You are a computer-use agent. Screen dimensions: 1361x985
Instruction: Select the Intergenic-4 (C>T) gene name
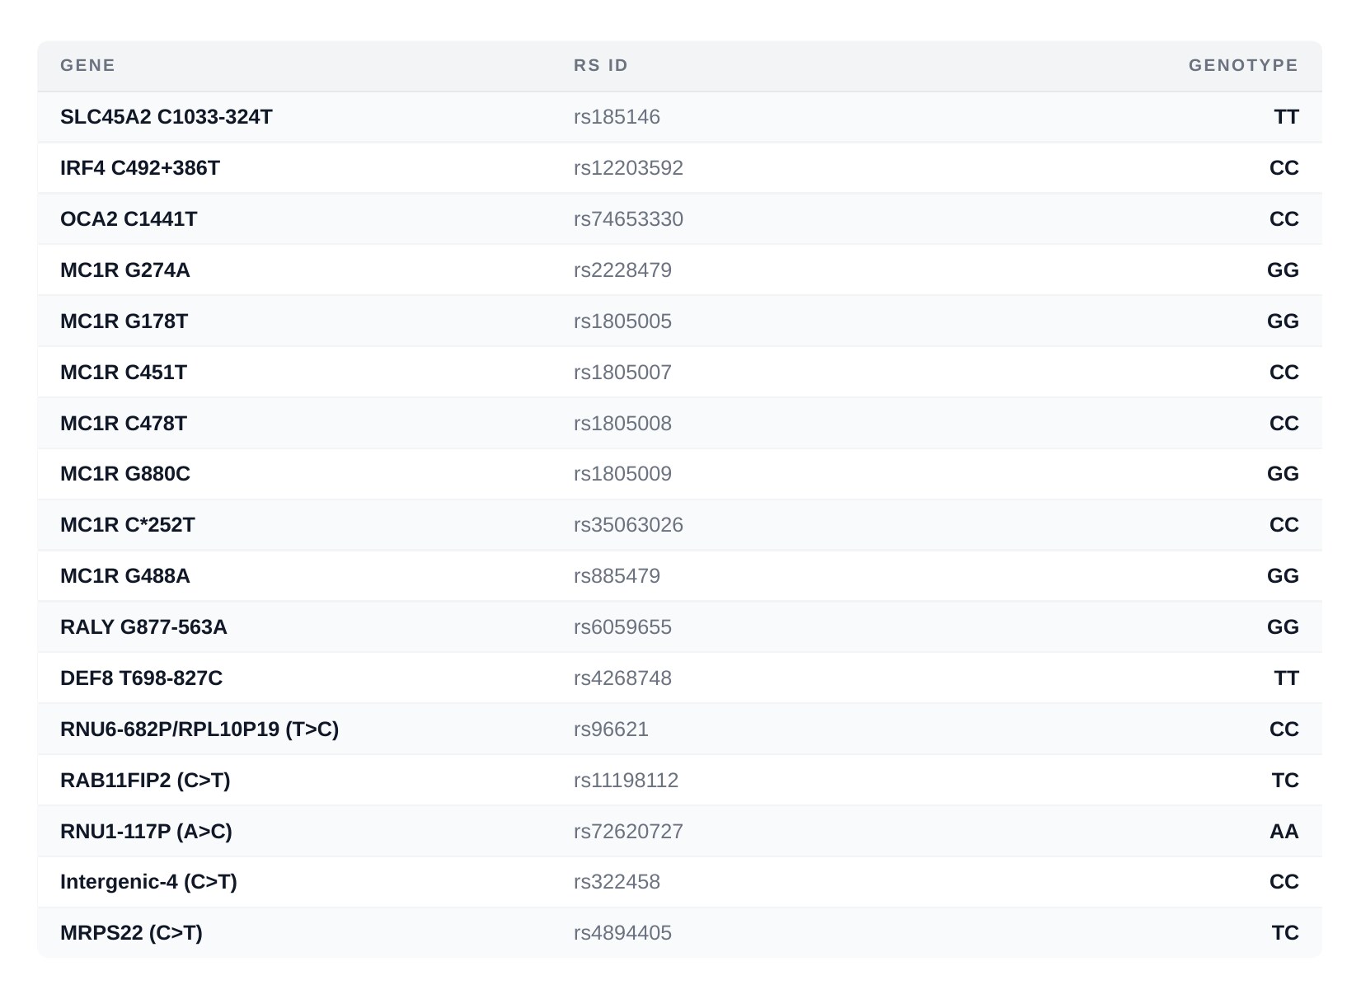tap(148, 882)
